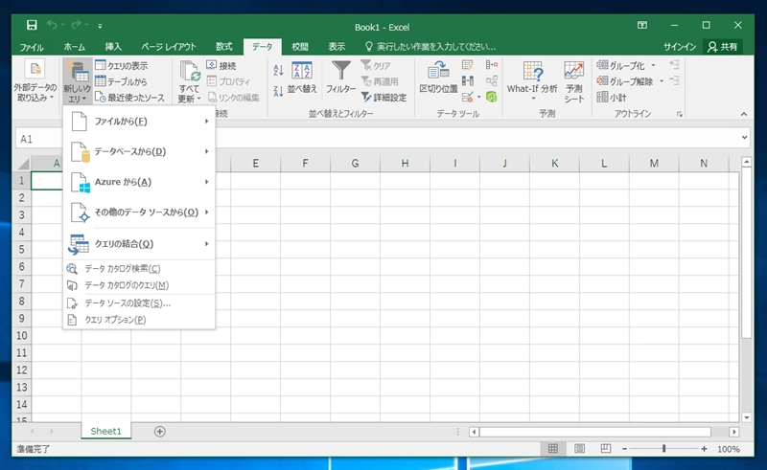Switch to Page Layout view icon

579,449
